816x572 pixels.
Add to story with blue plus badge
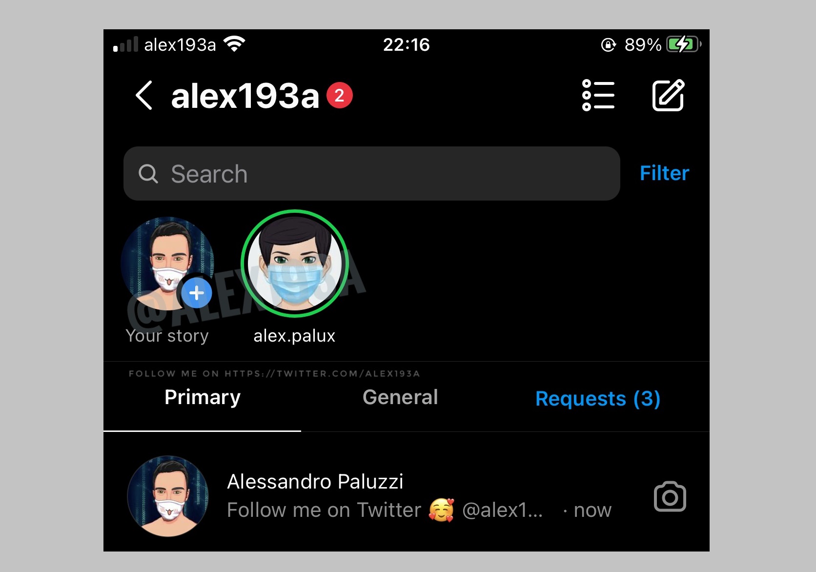(196, 293)
